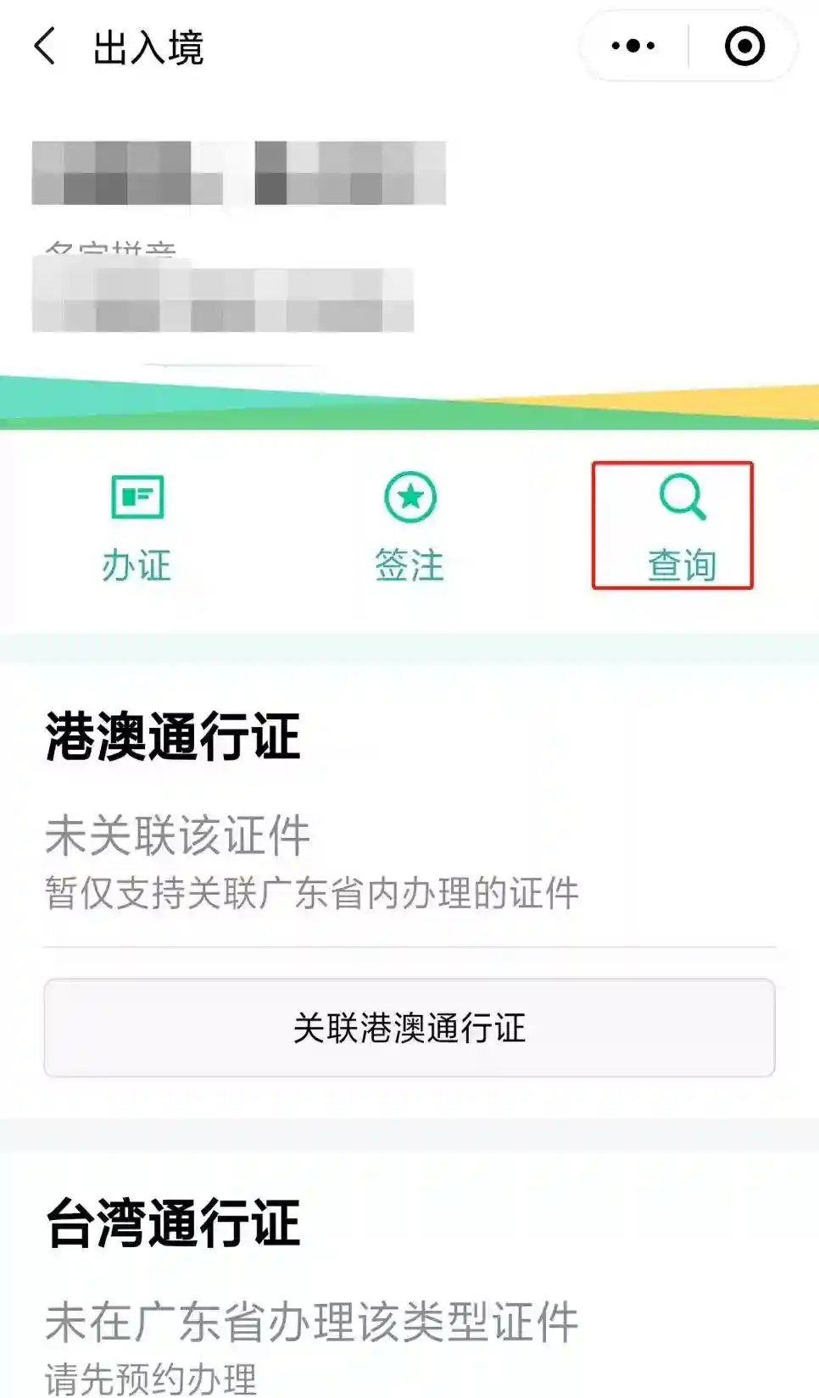The width and height of the screenshot is (819, 1398).
Task: Tap the 出入境 page title
Action: [148, 47]
